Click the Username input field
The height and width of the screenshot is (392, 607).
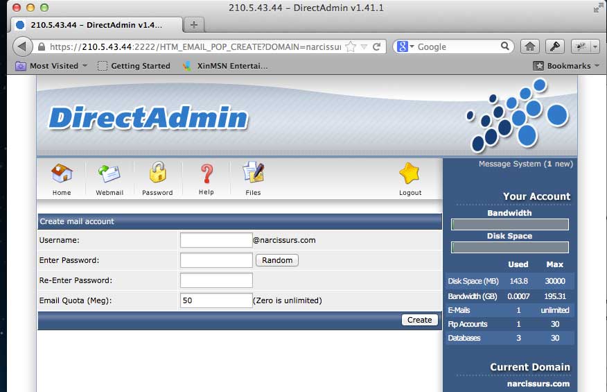(216, 240)
